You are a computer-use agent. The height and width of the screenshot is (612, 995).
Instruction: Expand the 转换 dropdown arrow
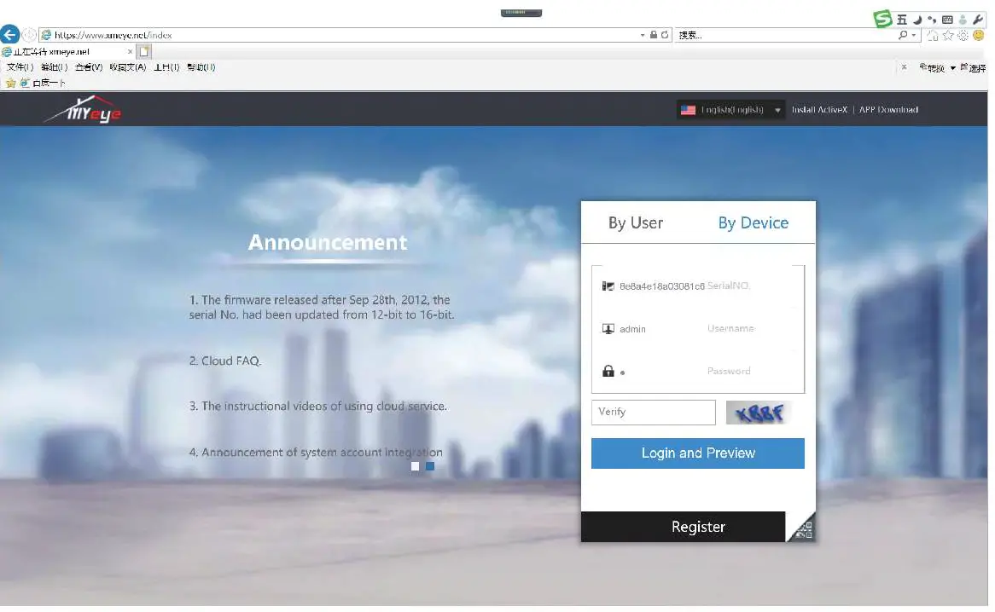coord(952,68)
